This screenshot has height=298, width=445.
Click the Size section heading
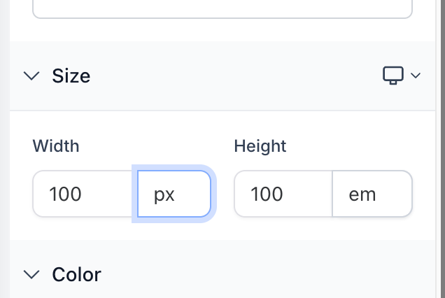[x=71, y=76]
